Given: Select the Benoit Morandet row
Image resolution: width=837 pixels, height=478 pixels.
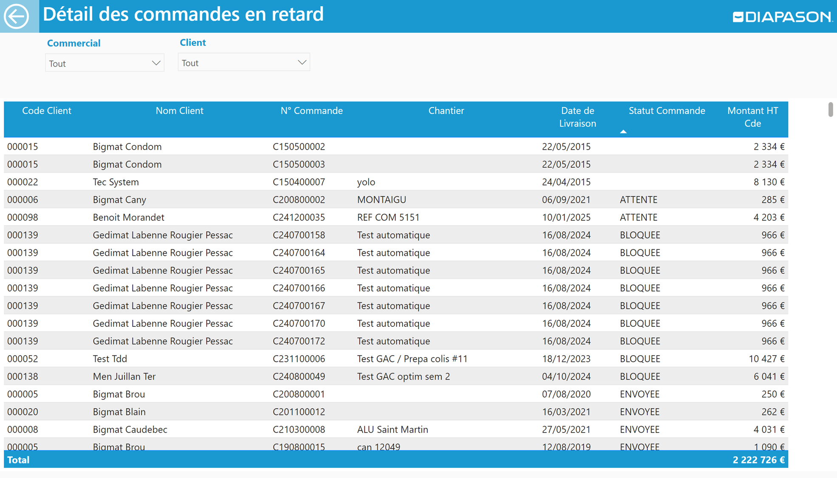Looking at the screenshot, I should pos(128,218).
